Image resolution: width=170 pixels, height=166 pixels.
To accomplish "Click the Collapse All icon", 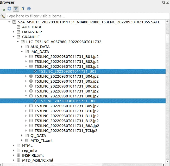I will pyautogui.click(x=23, y=9).
